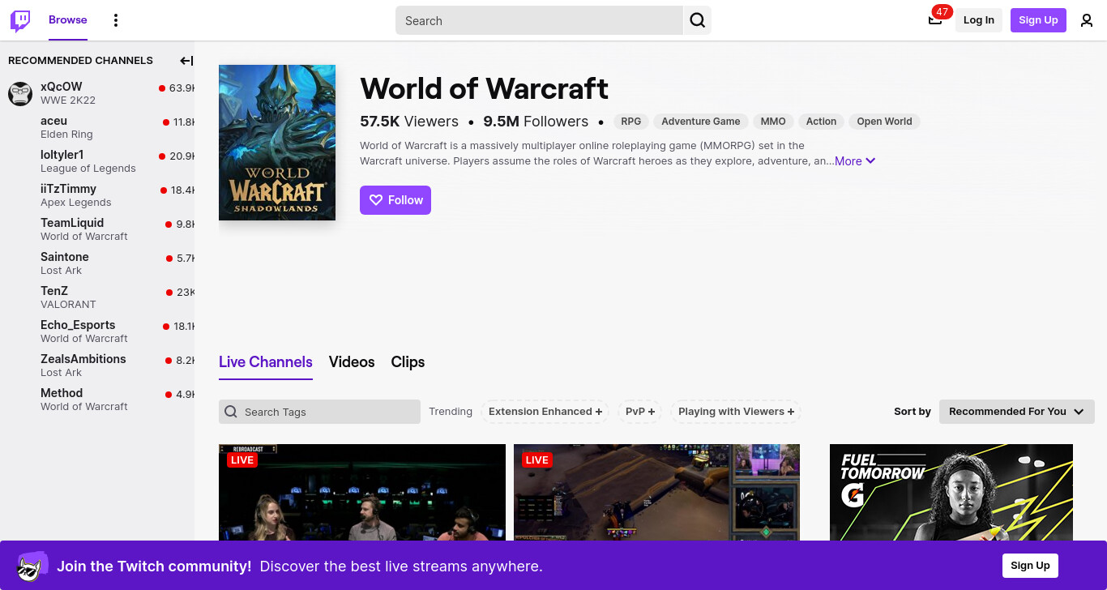Image resolution: width=1107 pixels, height=590 pixels.
Task: Open xQcOW channel avatar
Action: 20,93
